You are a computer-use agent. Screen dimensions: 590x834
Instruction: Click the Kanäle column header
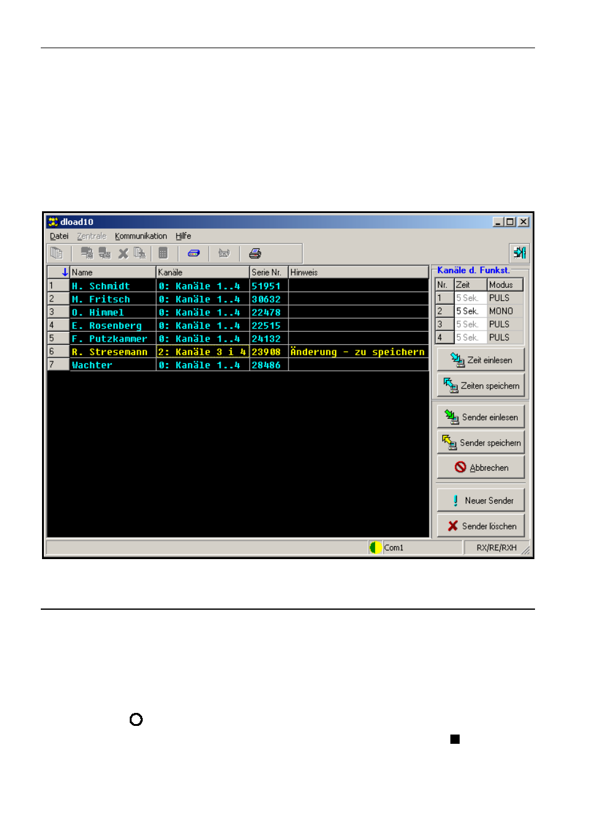click(203, 272)
